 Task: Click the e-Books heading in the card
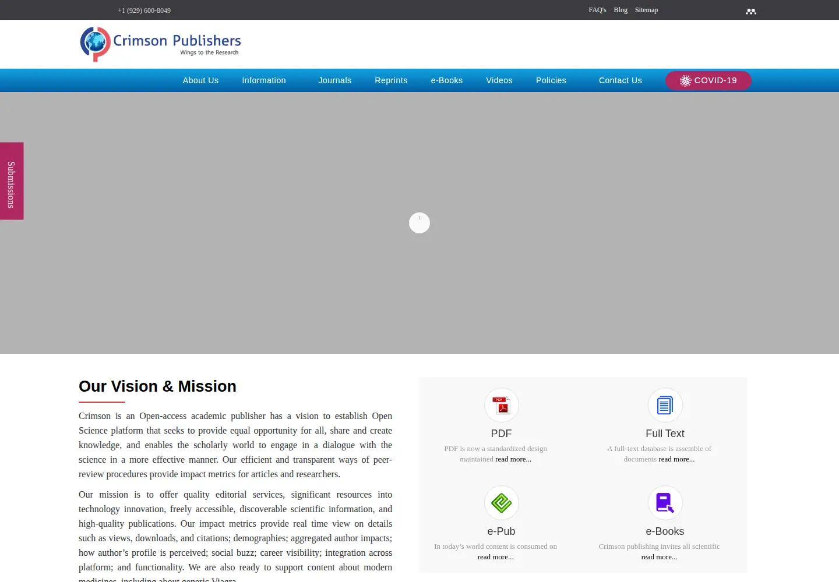coord(665,531)
